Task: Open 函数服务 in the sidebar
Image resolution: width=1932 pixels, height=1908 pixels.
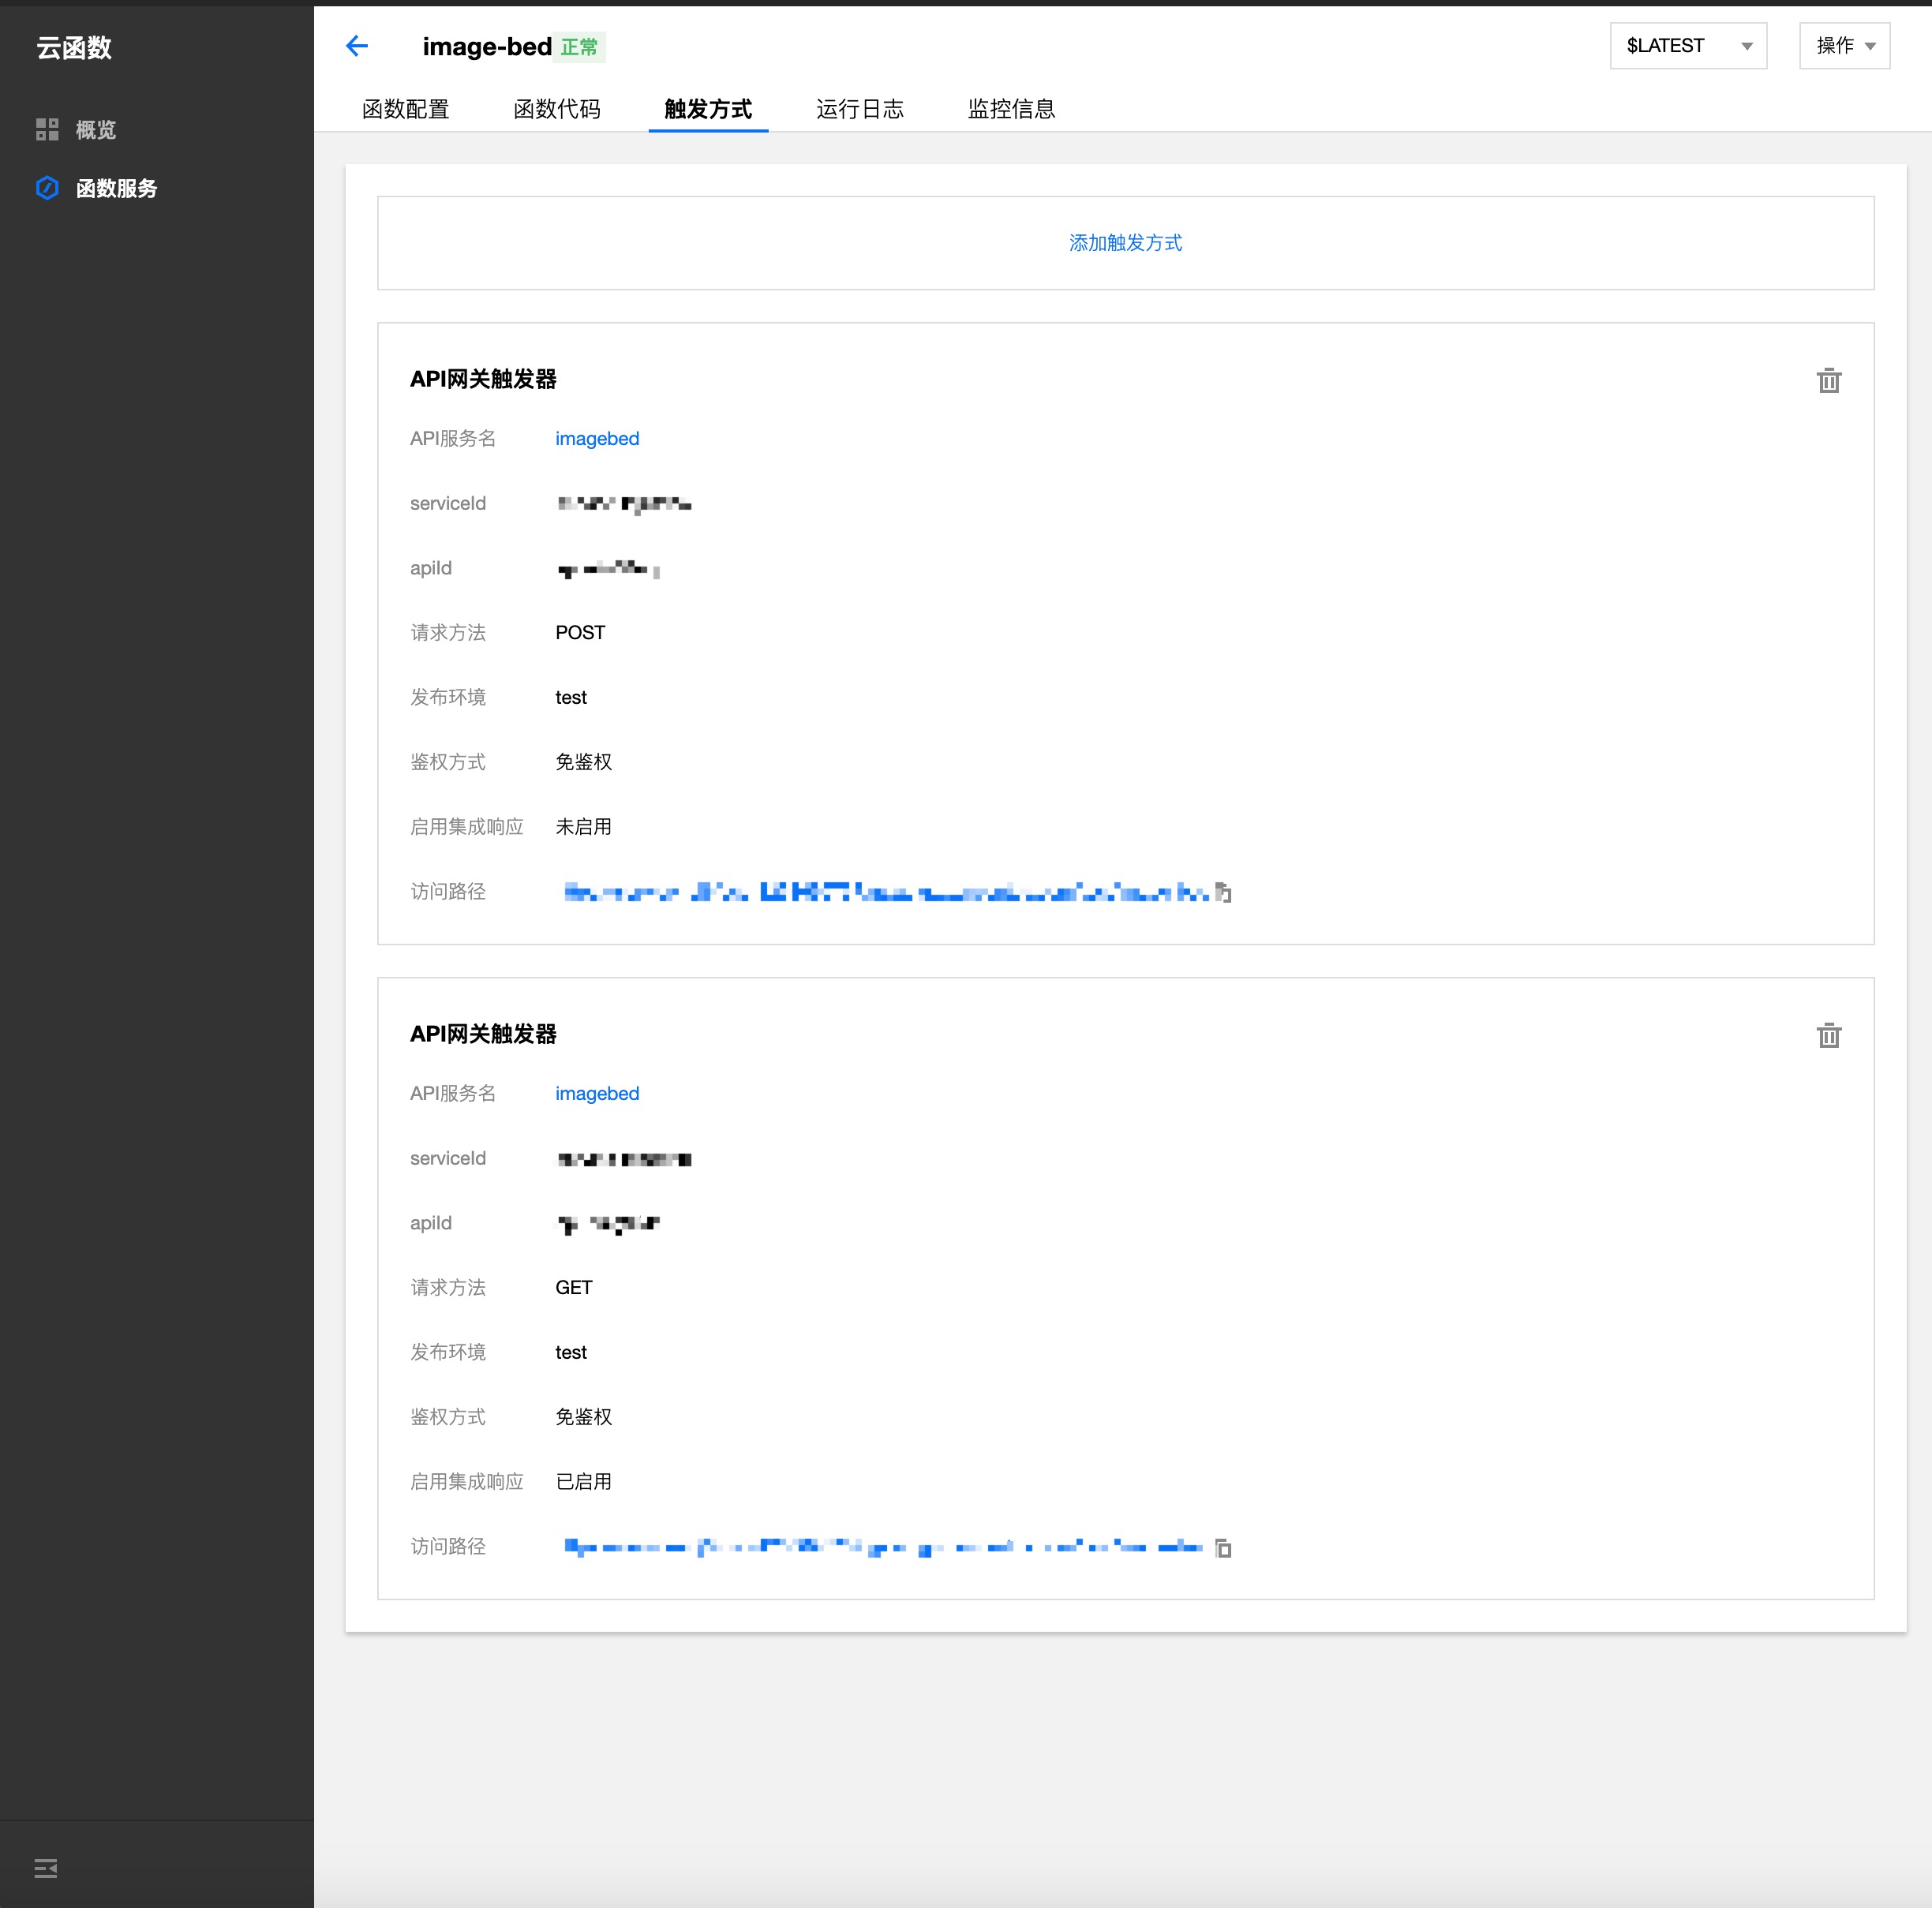Action: 116,188
